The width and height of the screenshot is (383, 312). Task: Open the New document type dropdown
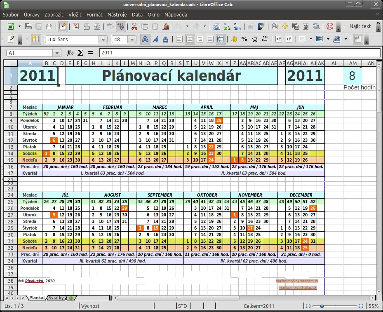tap(19, 26)
